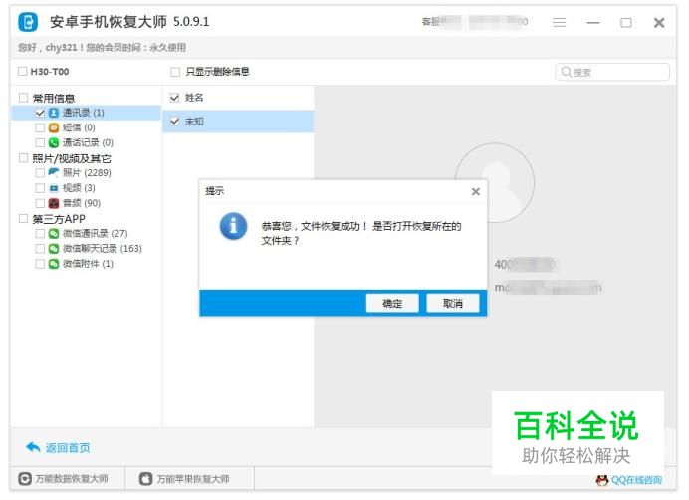Toggle the 照片/视频及其它 group checkbox
This screenshot has height=500, width=689.
[x=24, y=158]
